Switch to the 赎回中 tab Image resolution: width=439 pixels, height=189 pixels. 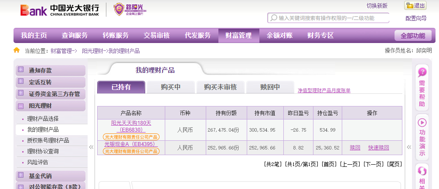click(270, 87)
